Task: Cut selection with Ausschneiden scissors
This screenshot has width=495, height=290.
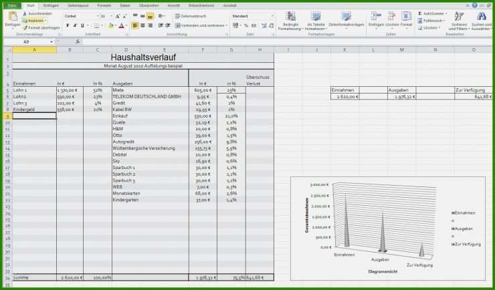Action: pyautogui.click(x=37, y=13)
